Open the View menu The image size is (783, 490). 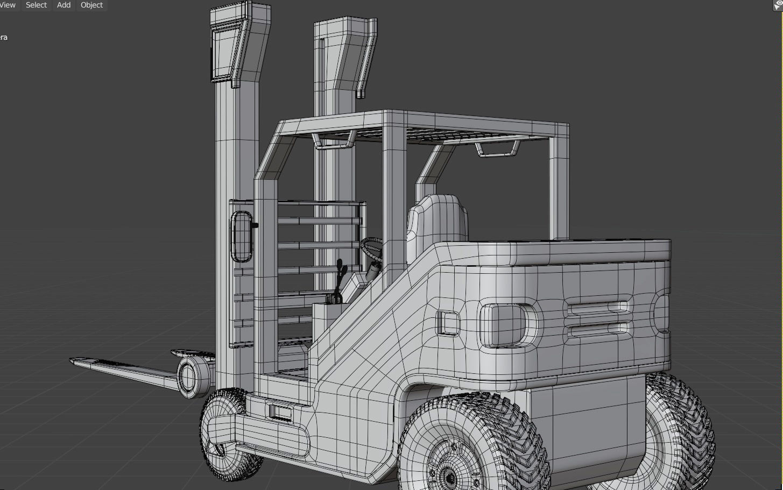point(8,5)
